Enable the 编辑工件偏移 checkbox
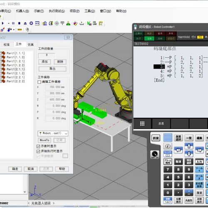Image resolution: width=208 pixels, height=208 pixels. [x=39, y=82]
